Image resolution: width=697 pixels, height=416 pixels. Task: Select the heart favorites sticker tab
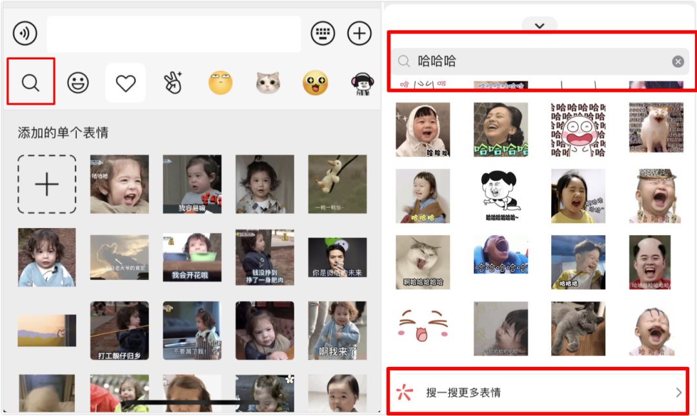pyautogui.click(x=125, y=83)
